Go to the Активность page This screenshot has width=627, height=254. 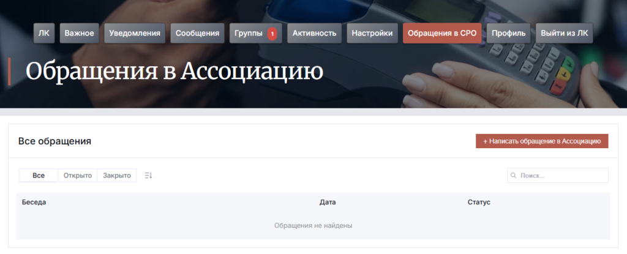pos(314,33)
